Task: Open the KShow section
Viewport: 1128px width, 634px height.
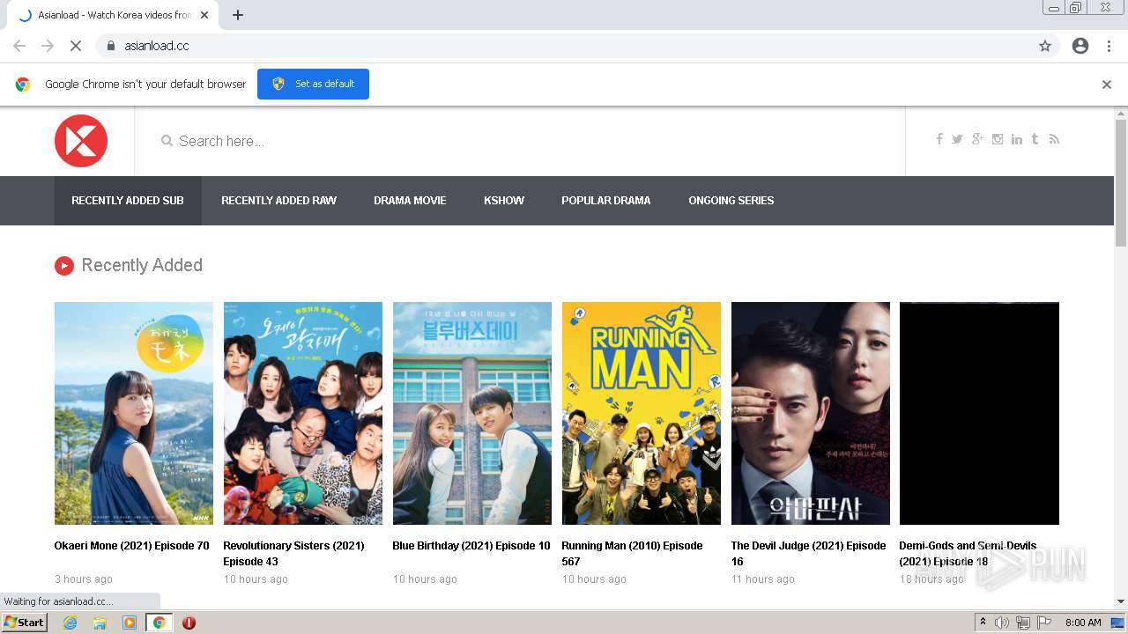Action: tap(504, 201)
